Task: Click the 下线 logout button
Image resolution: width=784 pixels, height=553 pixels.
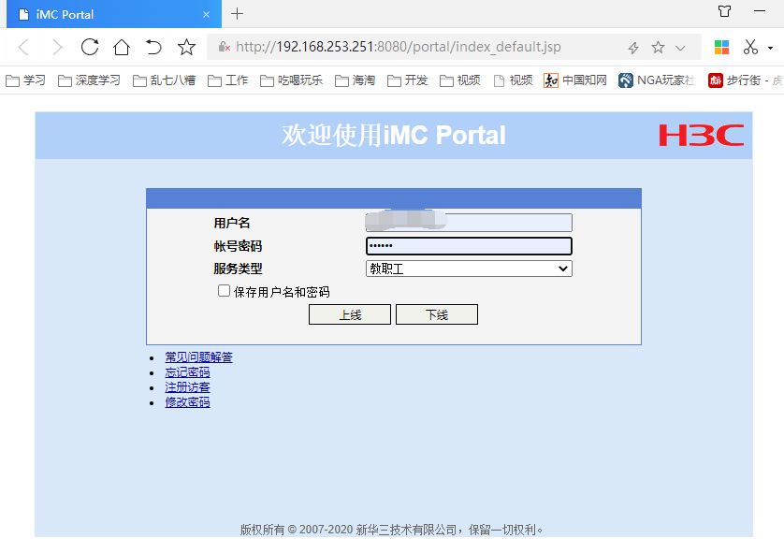Action: point(437,314)
